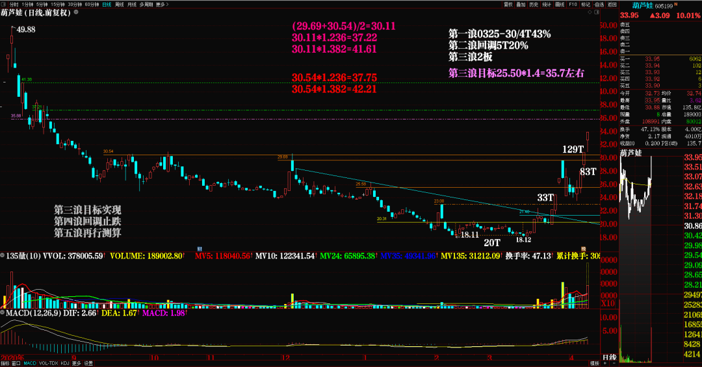Click the 20T annotation
Image resolution: width=702 pixels, height=367 pixels.
[x=492, y=242]
